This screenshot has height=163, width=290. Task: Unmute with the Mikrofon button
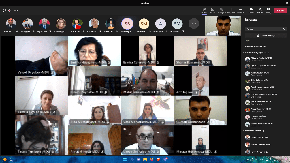pos(260,10)
